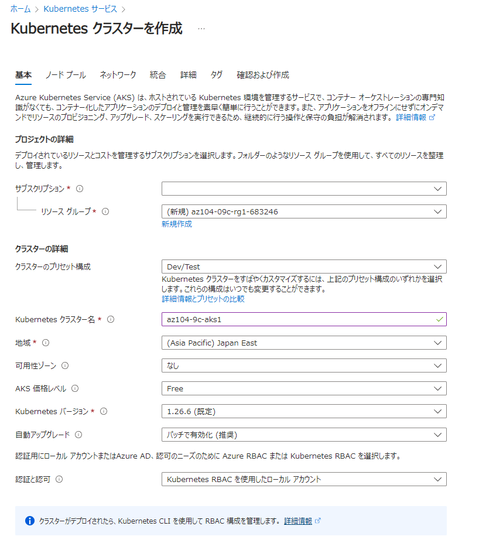Open the Kubernetes RBAC local accounts dropdown
The width and height of the screenshot is (479, 550).
[x=304, y=479]
